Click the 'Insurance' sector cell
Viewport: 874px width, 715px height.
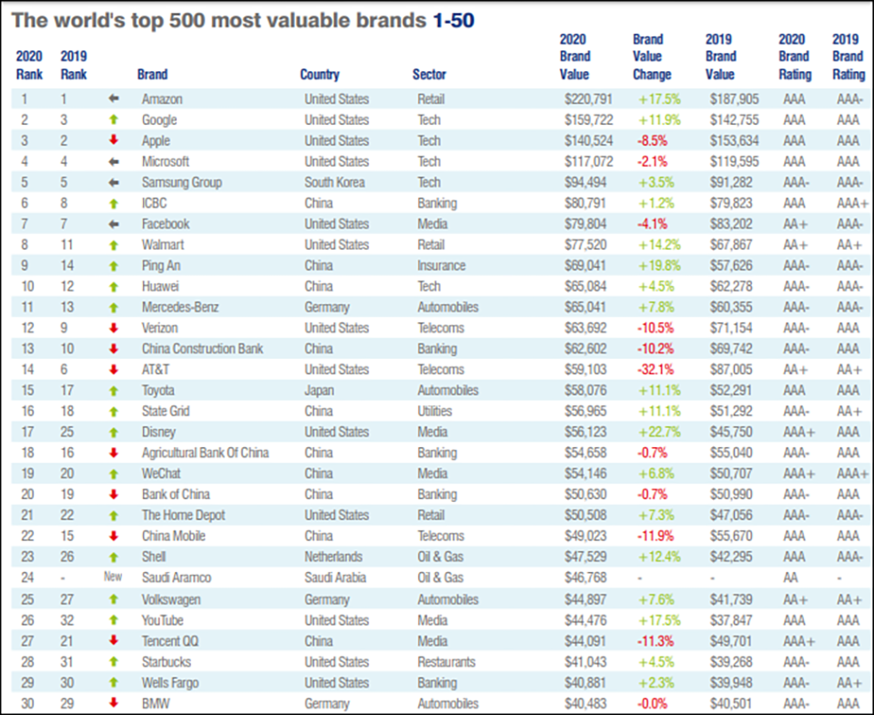[441, 265]
